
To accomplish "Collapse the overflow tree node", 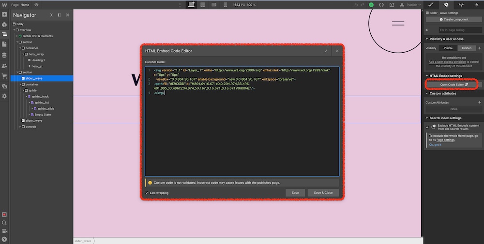I will tap(14, 30).
